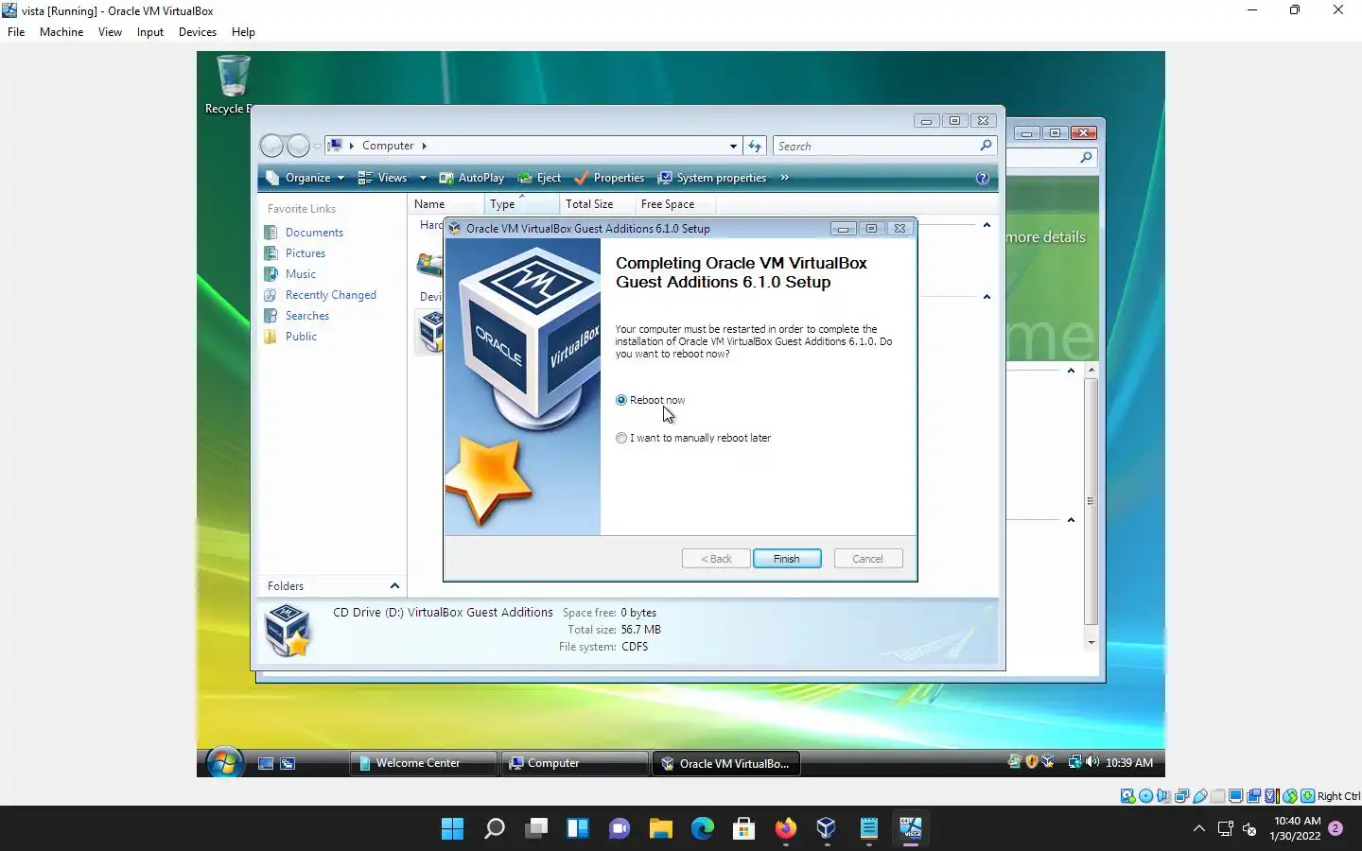Open the Organize dropdown
Screen dimensions: 1362x851
click(305, 178)
